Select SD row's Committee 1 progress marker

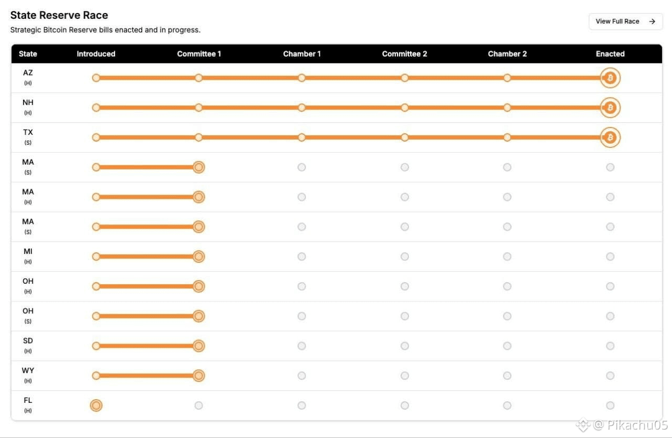pyautogui.click(x=198, y=346)
